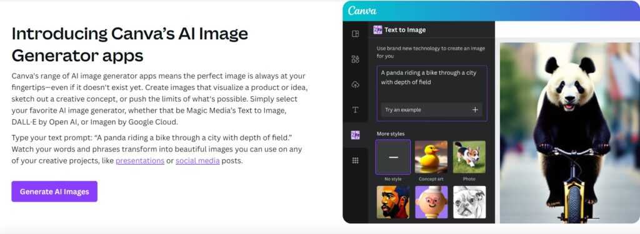Image resolution: width=640 pixels, height=234 pixels.
Task: Click the Canva logo in header
Action: (x=362, y=11)
